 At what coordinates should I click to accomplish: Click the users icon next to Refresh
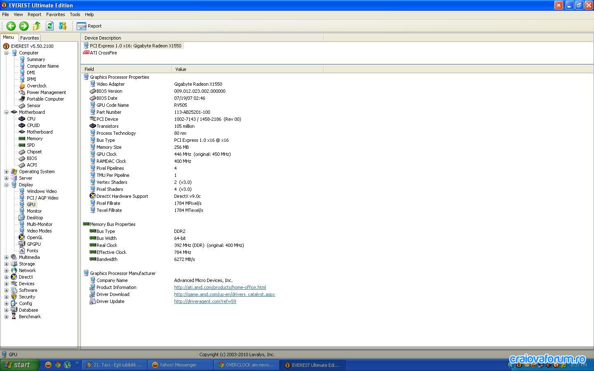click(62, 26)
